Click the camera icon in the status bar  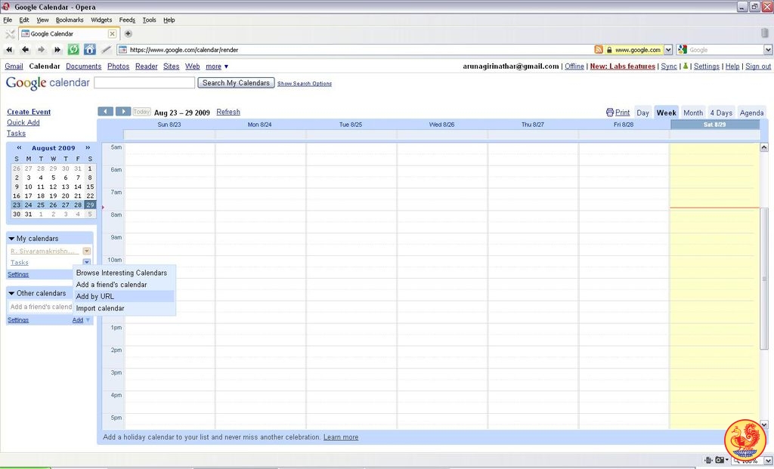tap(720, 460)
